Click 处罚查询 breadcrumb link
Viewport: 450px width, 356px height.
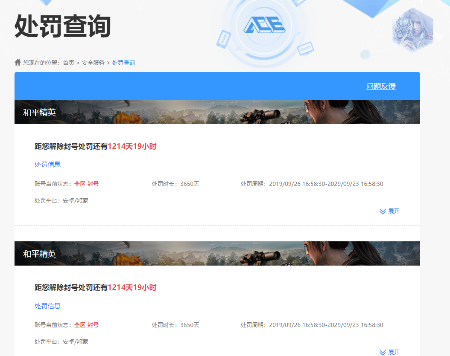point(123,63)
